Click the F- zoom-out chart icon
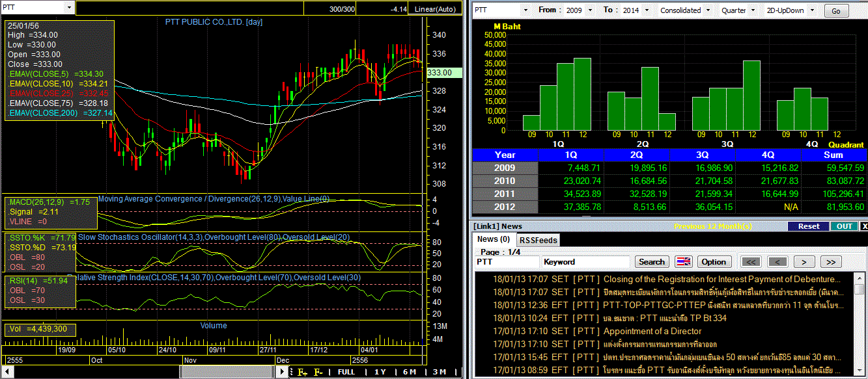The height and width of the screenshot is (379, 868). pyautogui.click(x=319, y=372)
